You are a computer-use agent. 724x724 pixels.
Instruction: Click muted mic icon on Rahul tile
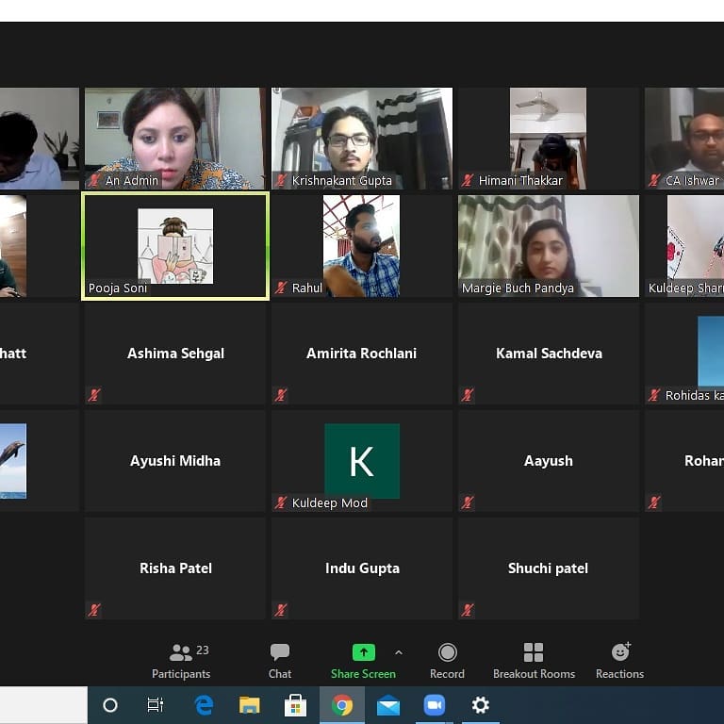point(281,288)
